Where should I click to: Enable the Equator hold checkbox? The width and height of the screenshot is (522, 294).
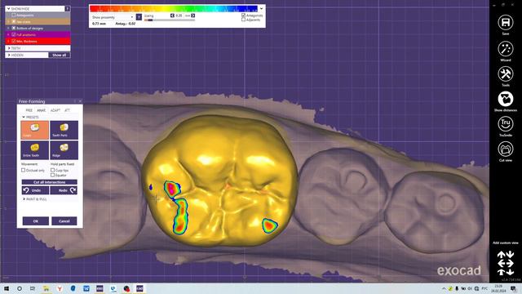click(x=52, y=175)
